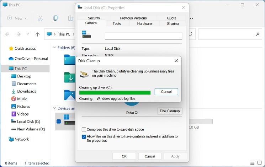Open the Security tab

pos(94,18)
